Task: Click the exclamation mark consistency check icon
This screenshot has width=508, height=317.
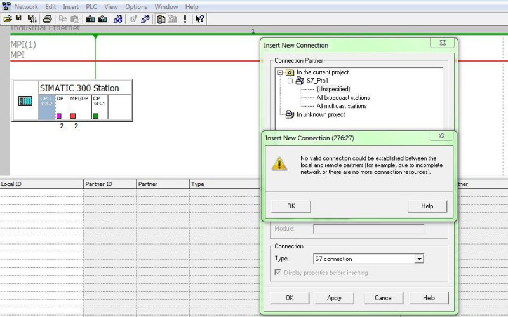Action: pos(185,19)
